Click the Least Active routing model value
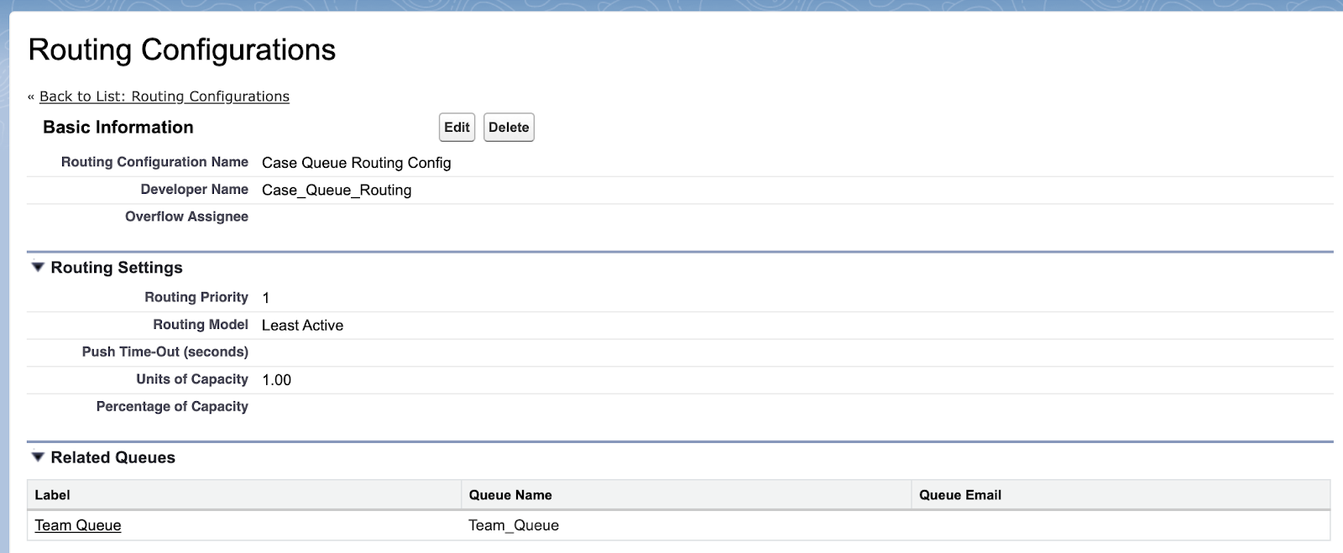 point(302,326)
